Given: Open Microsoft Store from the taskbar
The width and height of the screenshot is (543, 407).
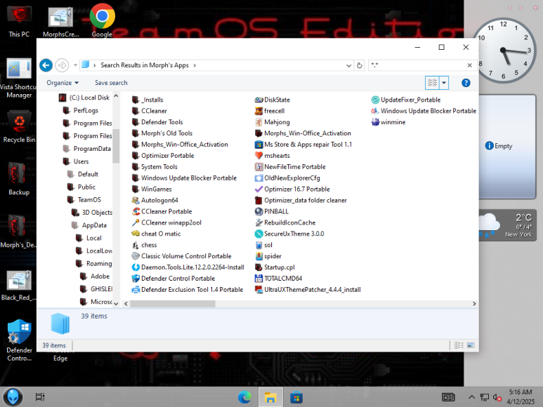Looking at the screenshot, I should point(296,397).
